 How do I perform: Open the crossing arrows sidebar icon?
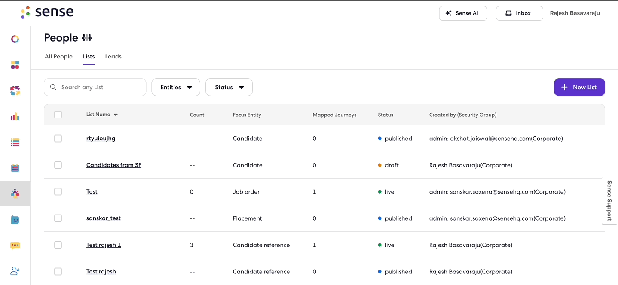click(15, 91)
